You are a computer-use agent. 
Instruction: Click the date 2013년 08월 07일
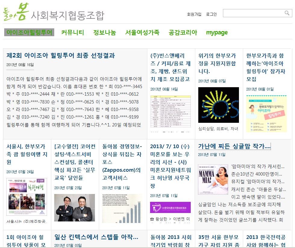[212, 81]
